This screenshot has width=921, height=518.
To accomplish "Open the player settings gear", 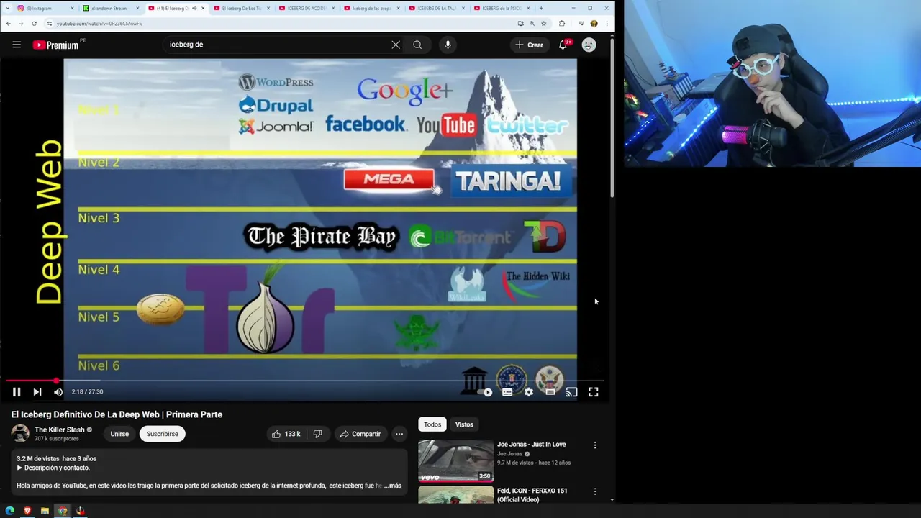I will pyautogui.click(x=529, y=392).
